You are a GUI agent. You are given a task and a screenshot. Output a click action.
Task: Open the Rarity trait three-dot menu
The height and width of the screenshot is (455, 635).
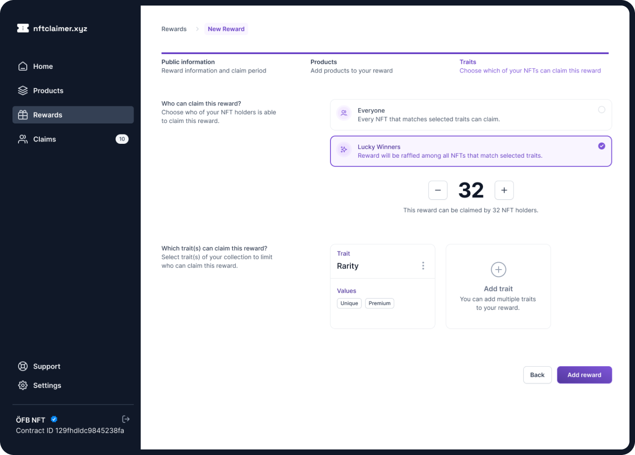pos(423,266)
